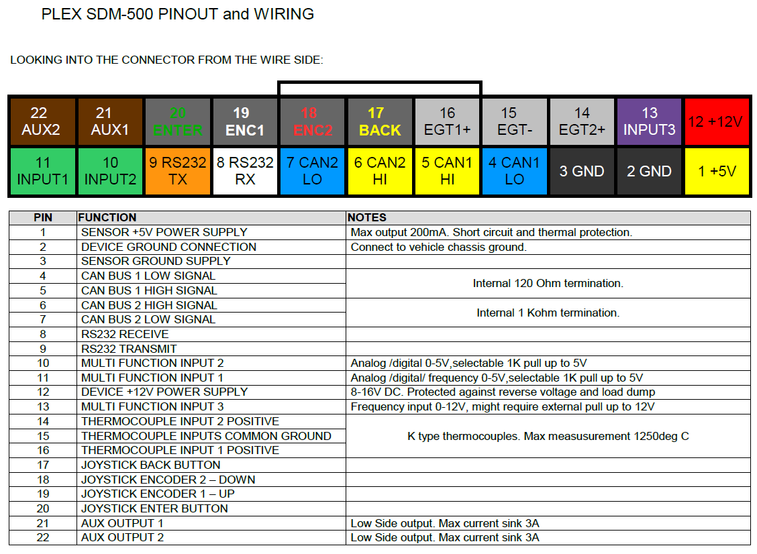The height and width of the screenshot is (554, 757).
Task: Select 'SENSOR +5V POWER SUPPLY' in the table
Action: (x=164, y=232)
